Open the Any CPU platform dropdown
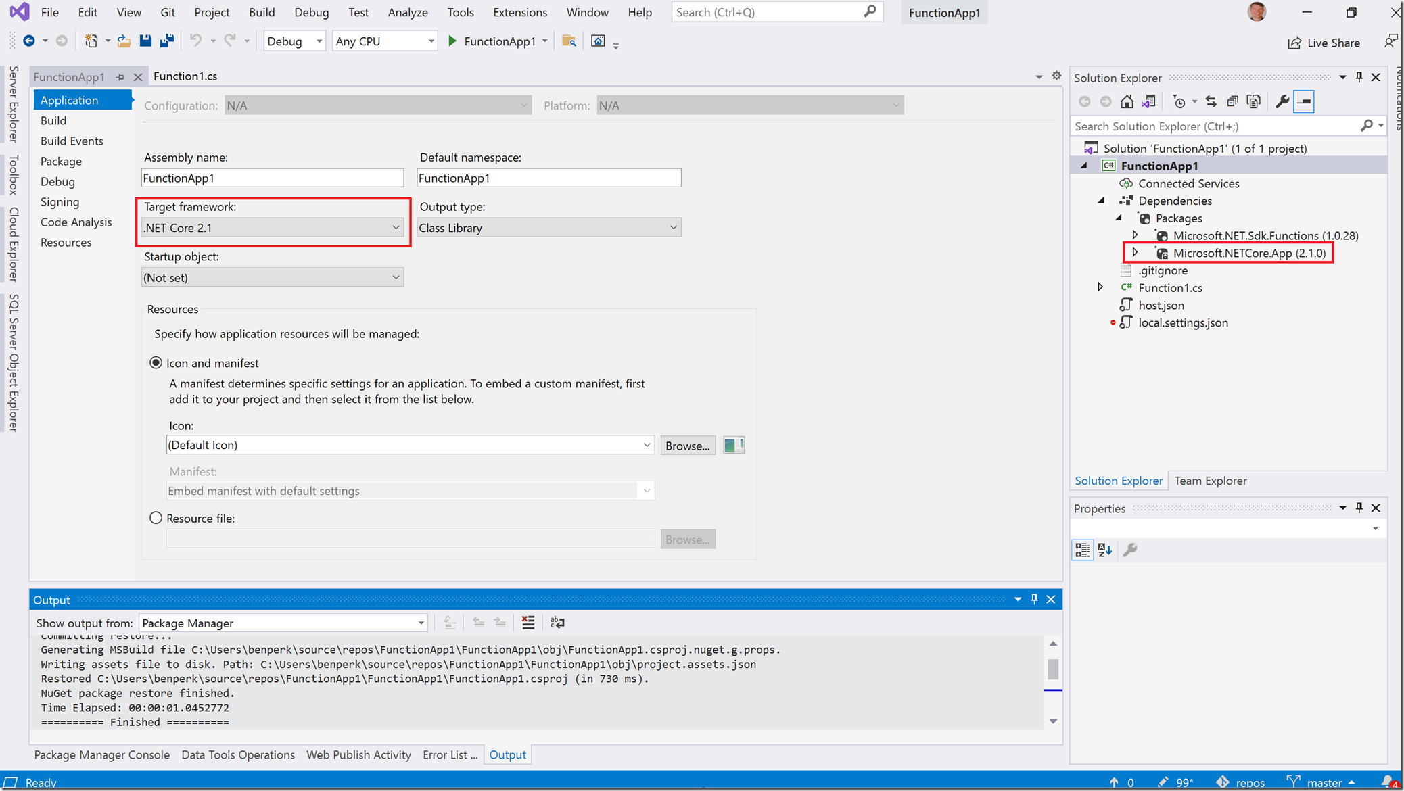 (385, 41)
